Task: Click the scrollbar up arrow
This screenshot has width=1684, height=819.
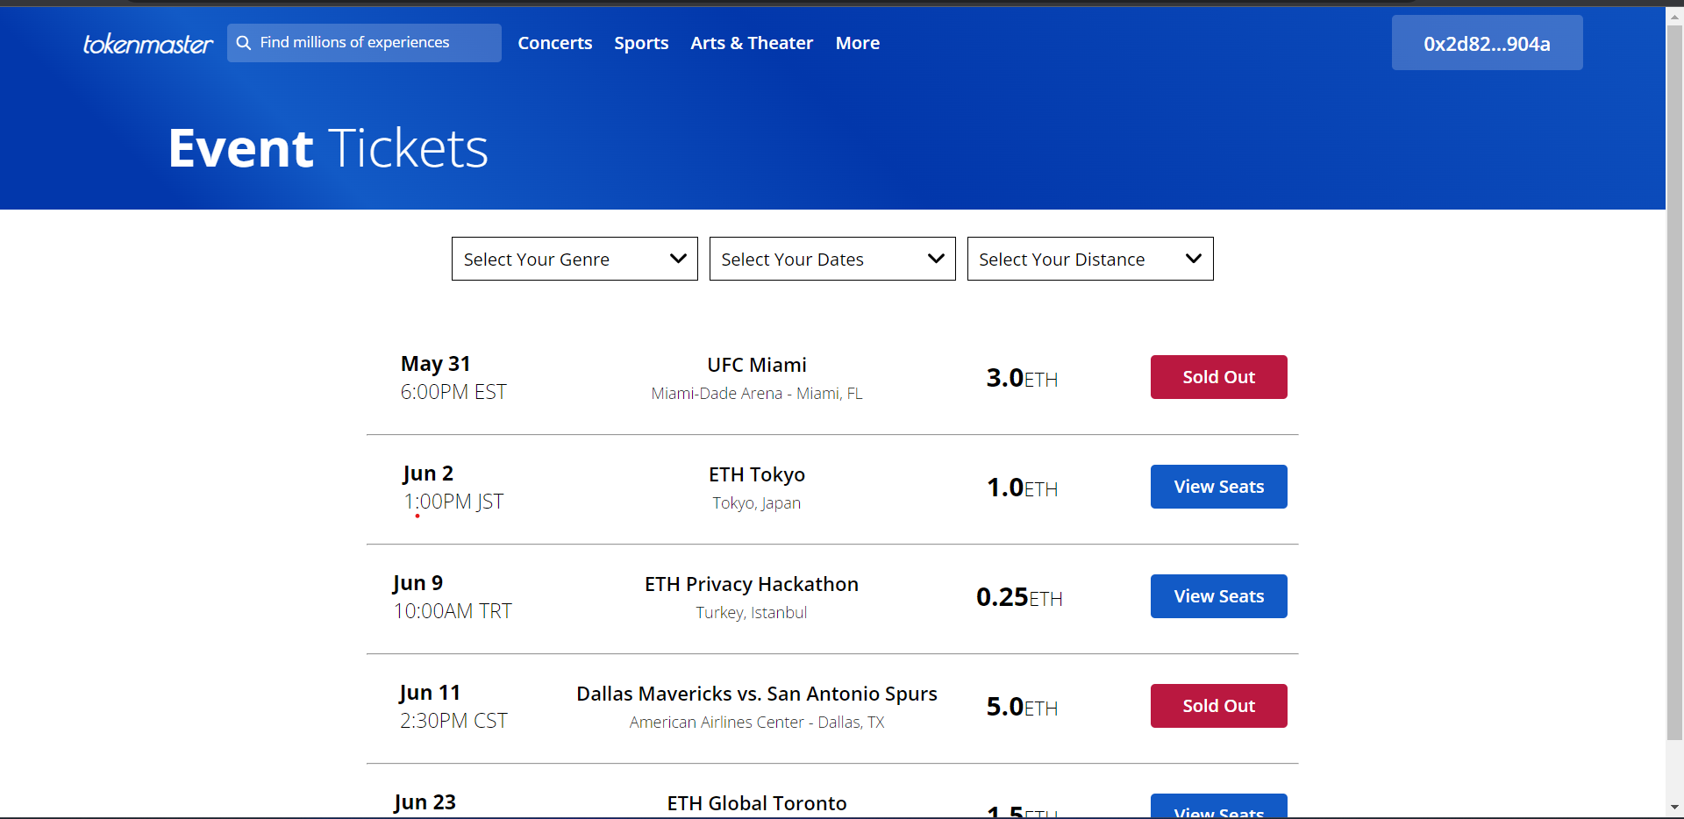Action: [1674, 17]
